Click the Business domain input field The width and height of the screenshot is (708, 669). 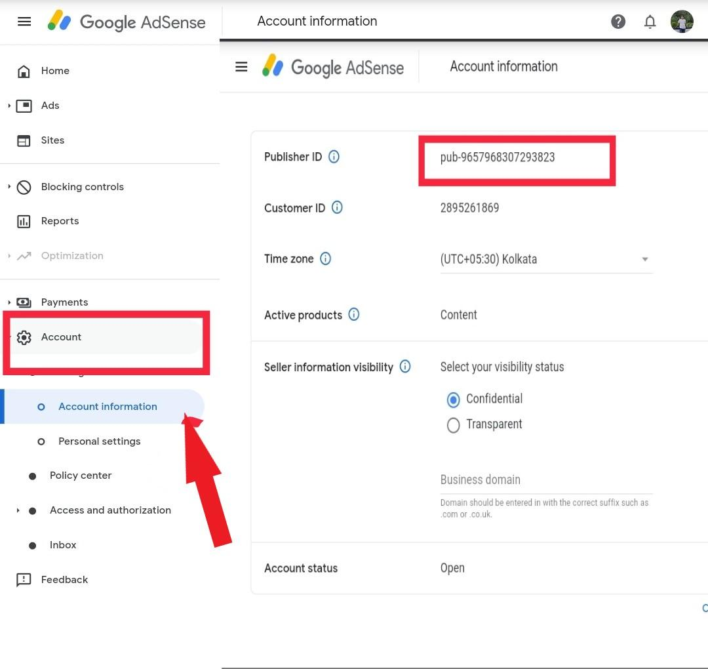point(546,480)
